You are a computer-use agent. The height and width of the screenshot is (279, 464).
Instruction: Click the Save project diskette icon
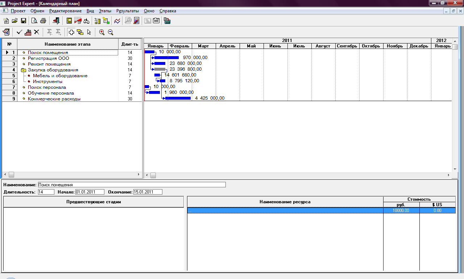[24, 21]
